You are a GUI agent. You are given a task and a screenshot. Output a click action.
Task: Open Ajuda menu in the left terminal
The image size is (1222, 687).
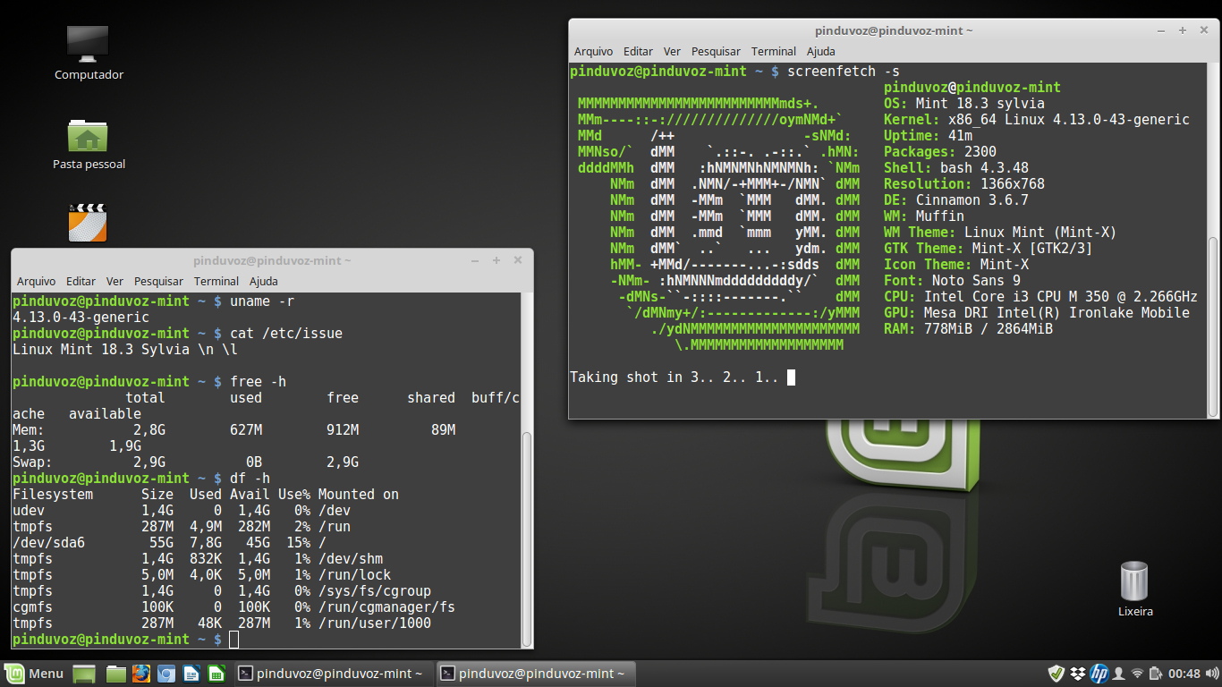(264, 281)
